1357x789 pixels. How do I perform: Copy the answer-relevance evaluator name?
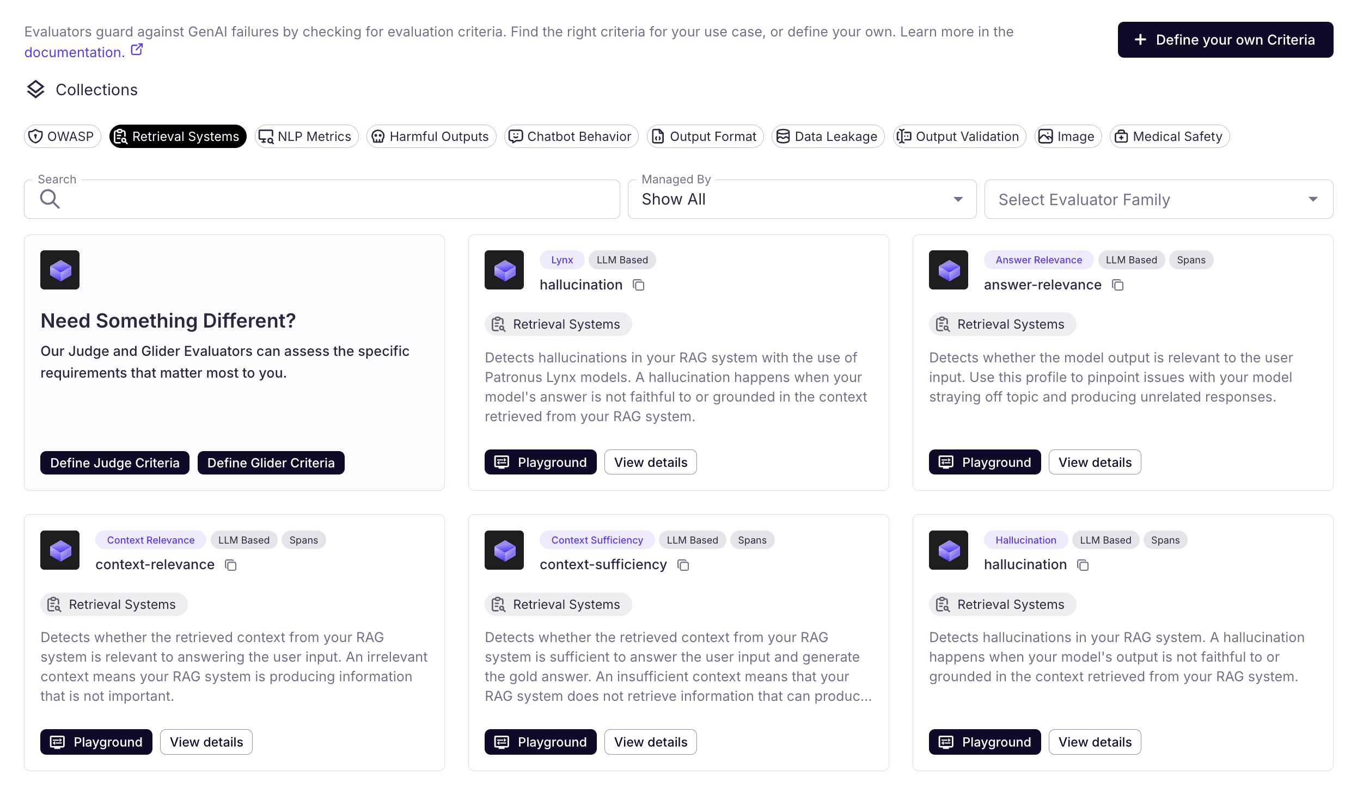pyautogui.click(x=1118, y=285)
